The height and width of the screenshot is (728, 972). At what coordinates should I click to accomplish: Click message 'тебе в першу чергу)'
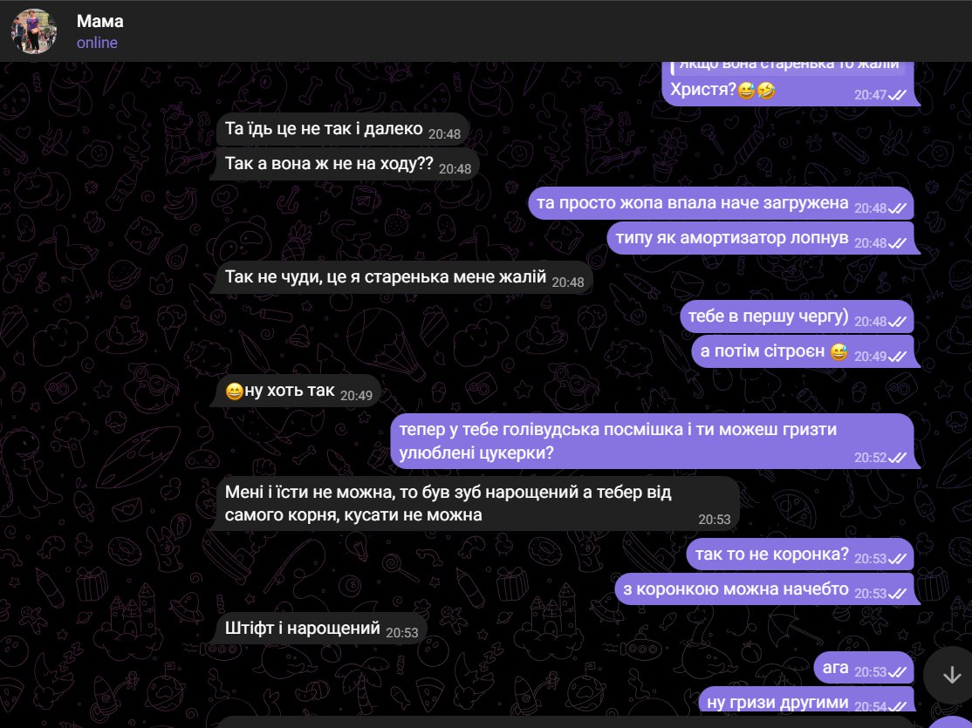click(797, 316)
